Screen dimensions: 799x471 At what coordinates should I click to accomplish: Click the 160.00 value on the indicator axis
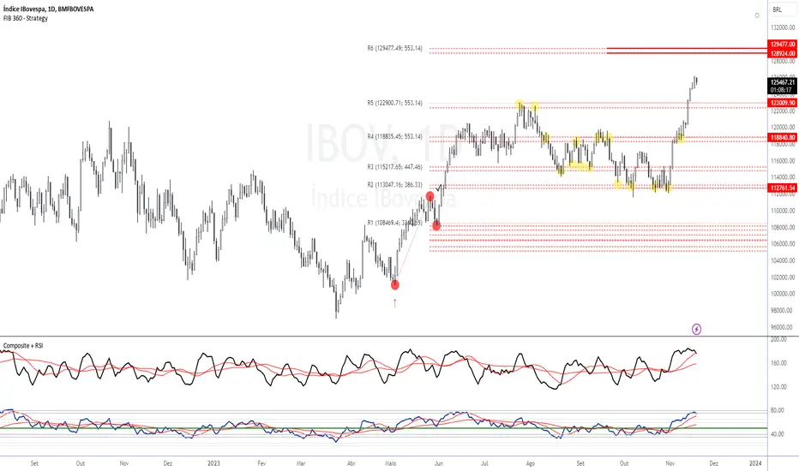click(x=778, y=363)
